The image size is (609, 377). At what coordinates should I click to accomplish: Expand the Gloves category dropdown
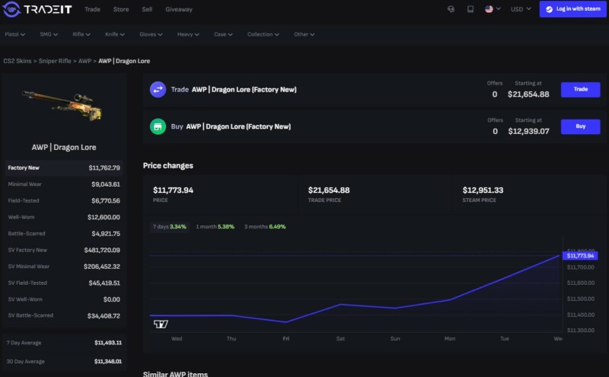coord(151,34)
